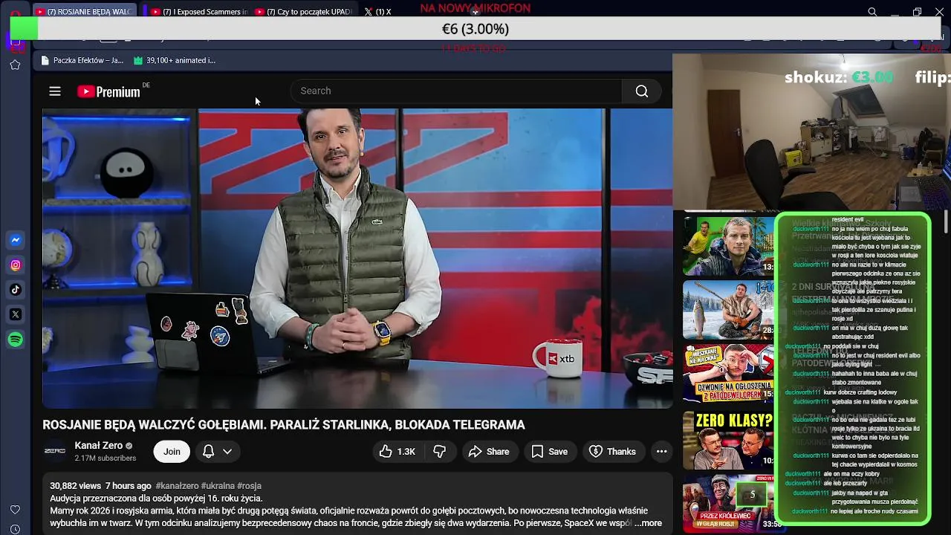Viewport: 951px width, 535px height.
Task: Open the sidebar clock history icon
Action: pyautogui.click(x=15, y=530)
